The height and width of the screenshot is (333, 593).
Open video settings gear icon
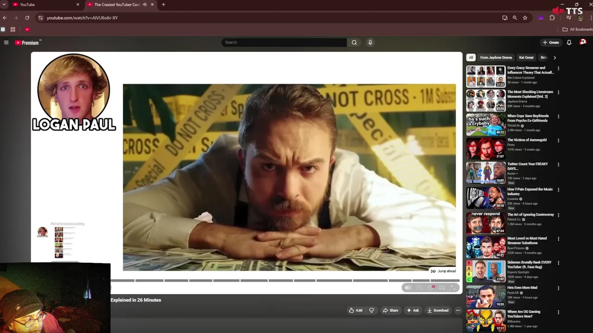[431, 288]
